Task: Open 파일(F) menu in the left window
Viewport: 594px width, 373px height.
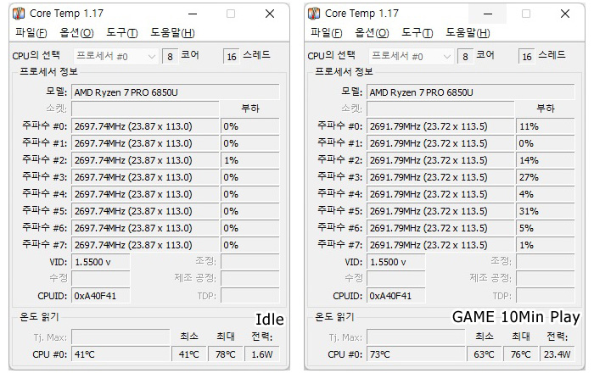Action: pos(31,33)
